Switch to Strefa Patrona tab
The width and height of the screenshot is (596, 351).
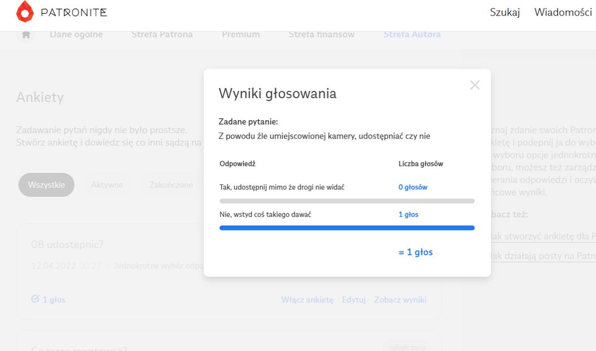pyautogui.click(x=162, y=35)
